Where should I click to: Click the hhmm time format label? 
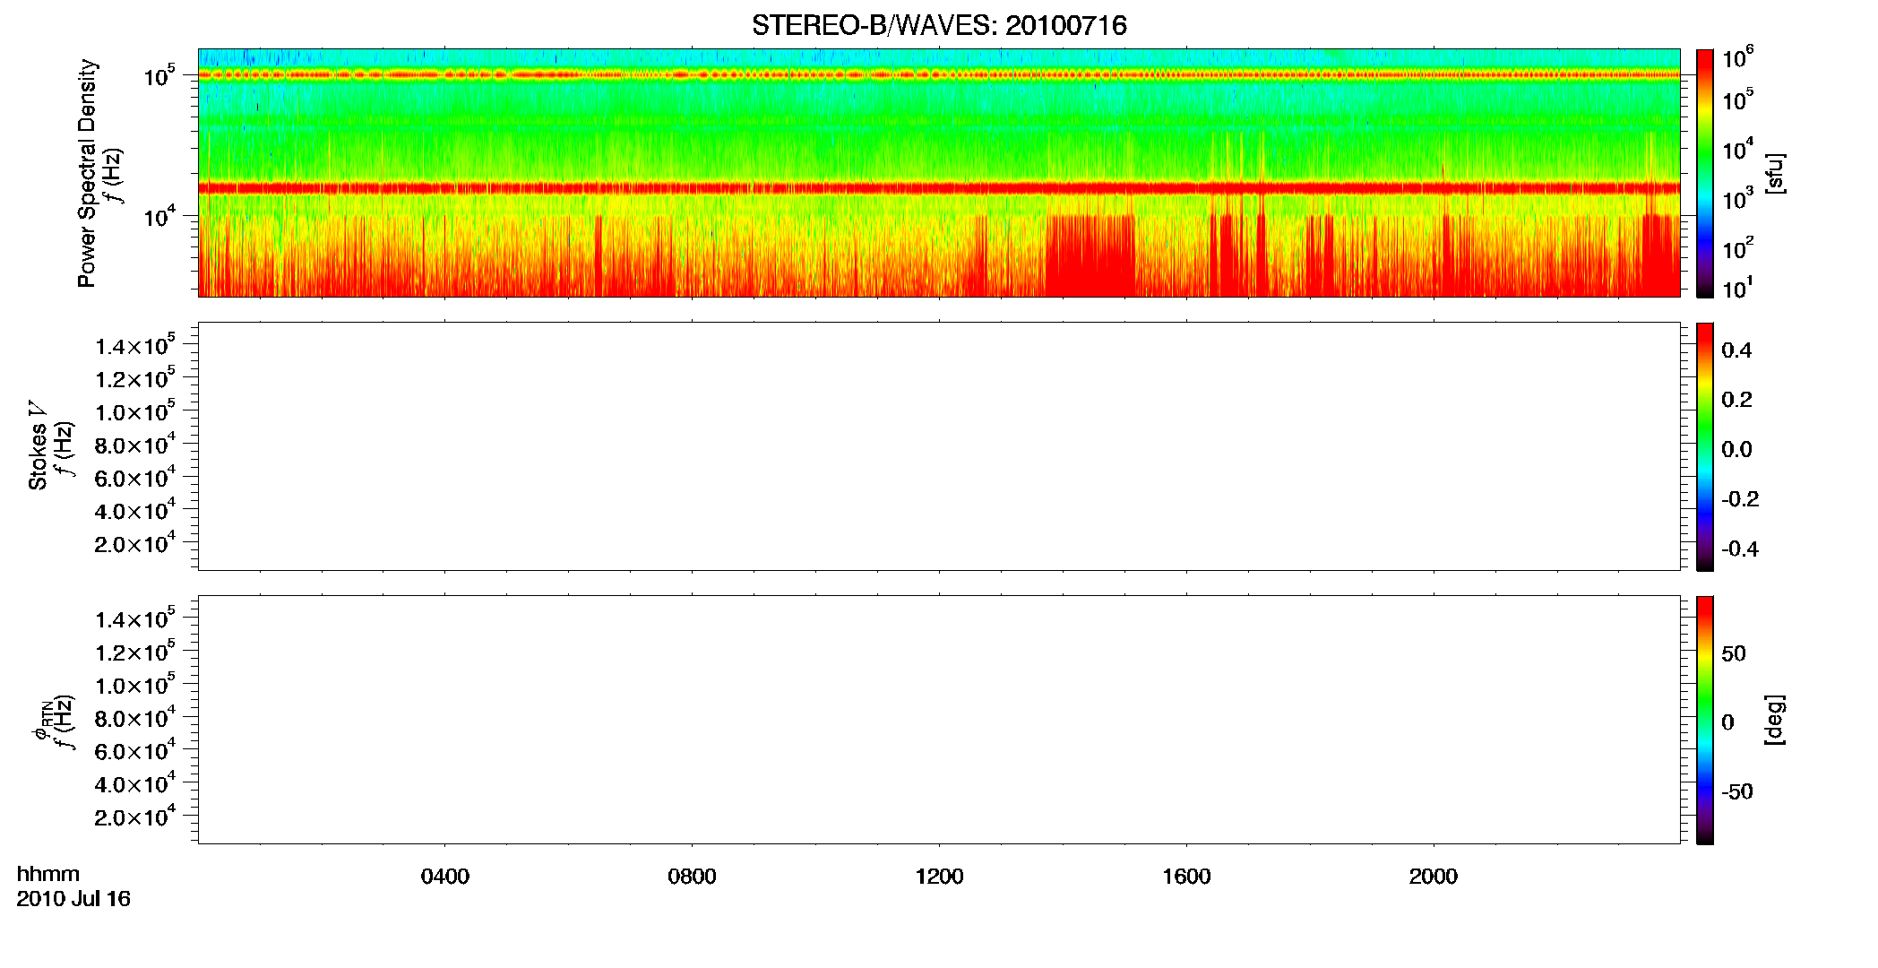[x=48, y=874]
